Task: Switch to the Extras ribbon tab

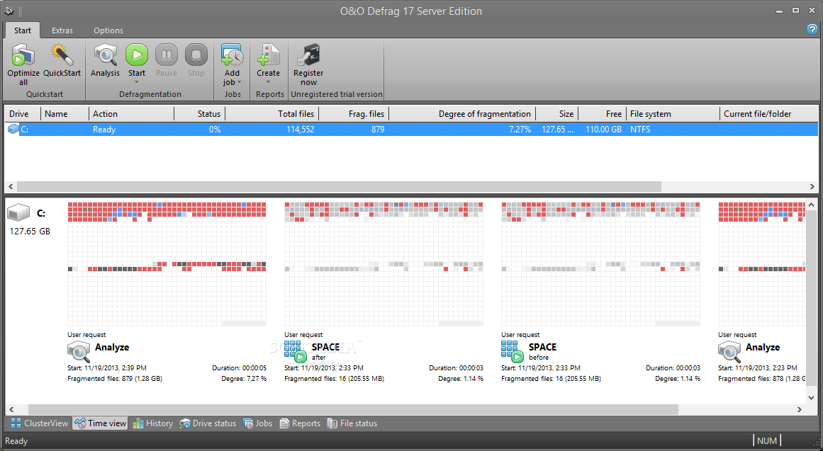Action: [62, 30]
